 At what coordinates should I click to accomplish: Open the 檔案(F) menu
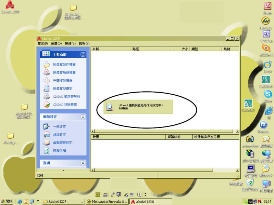click(42, 43)
